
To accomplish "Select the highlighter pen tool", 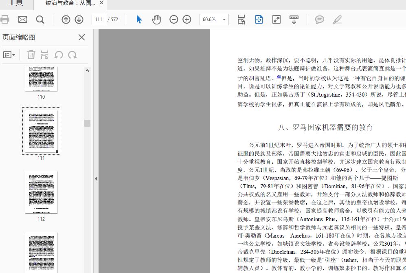I will (x=337, y=20).
